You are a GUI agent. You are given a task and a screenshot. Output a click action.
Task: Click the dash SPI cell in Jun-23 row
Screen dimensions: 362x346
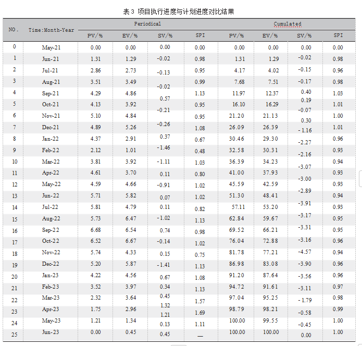[x=200, y=336]
